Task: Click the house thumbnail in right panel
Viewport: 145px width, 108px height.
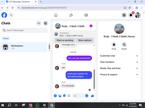Action: click(119, 29)
